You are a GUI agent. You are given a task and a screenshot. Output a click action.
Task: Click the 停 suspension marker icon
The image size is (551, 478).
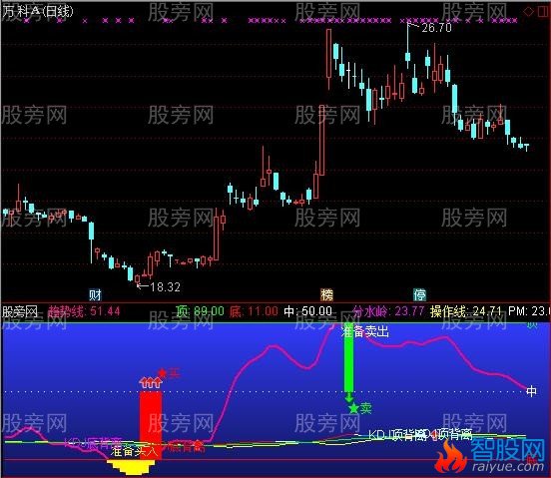pos(419,294)
